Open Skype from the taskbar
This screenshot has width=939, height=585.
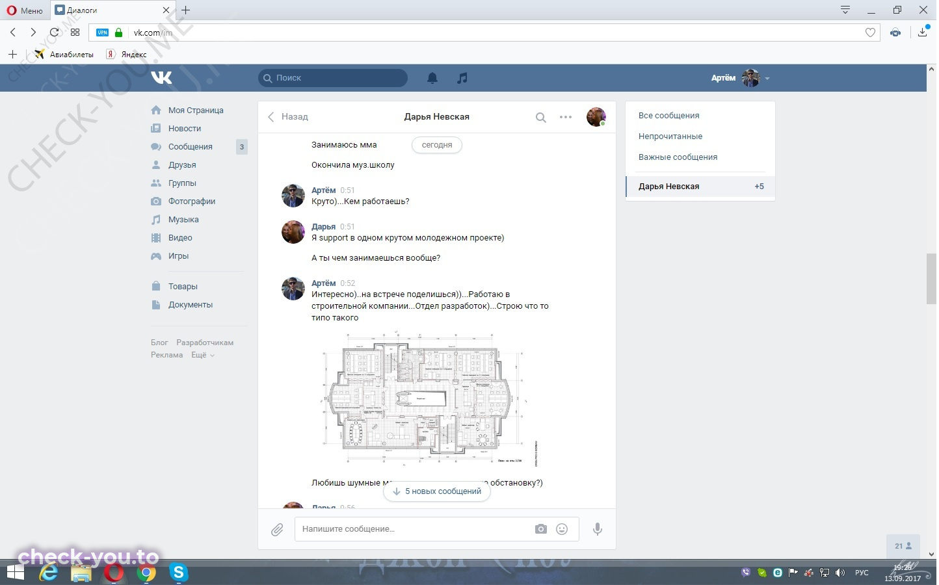tap(178, 573)
